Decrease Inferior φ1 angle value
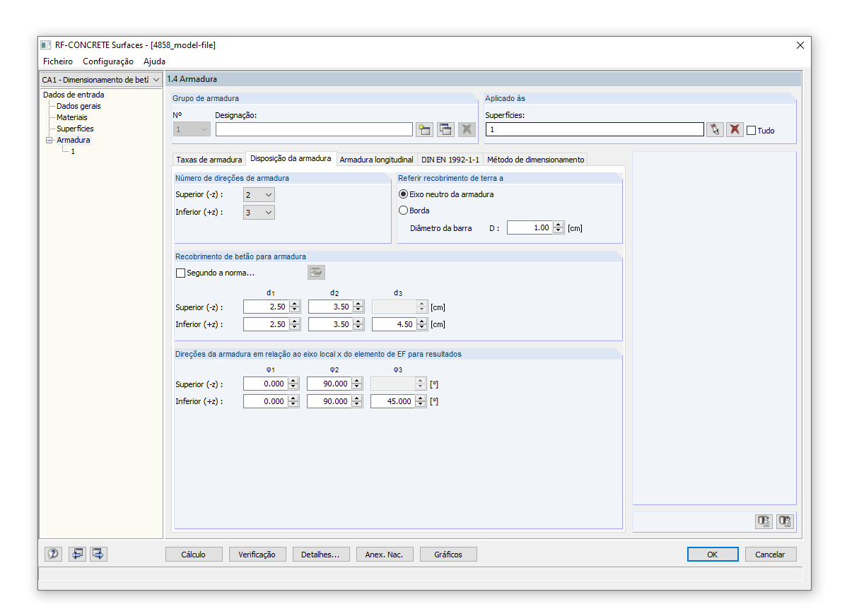Screen dimensions: 847x616 293,404
